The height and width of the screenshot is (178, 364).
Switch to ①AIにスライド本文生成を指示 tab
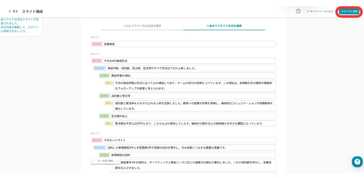pos(142,26)
